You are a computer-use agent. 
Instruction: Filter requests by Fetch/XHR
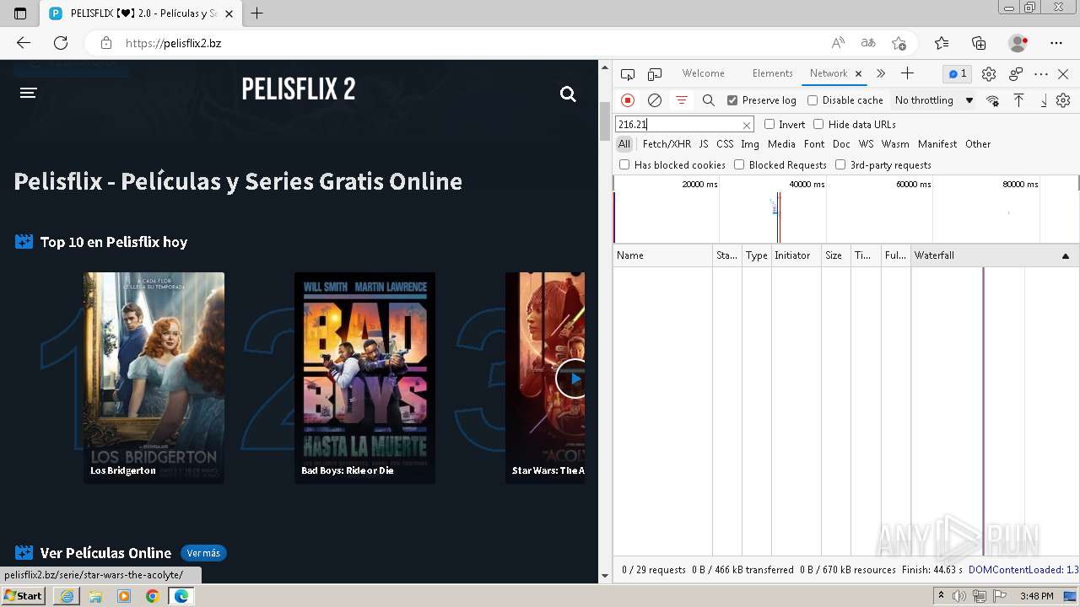[667, 144]
